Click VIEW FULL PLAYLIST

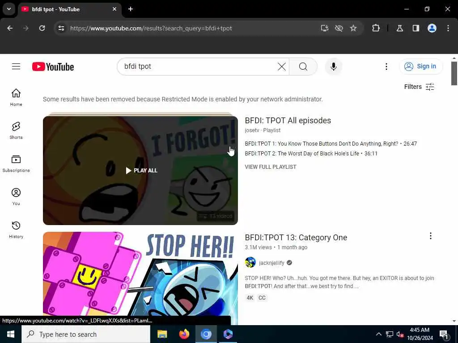[x=271, y=167]
